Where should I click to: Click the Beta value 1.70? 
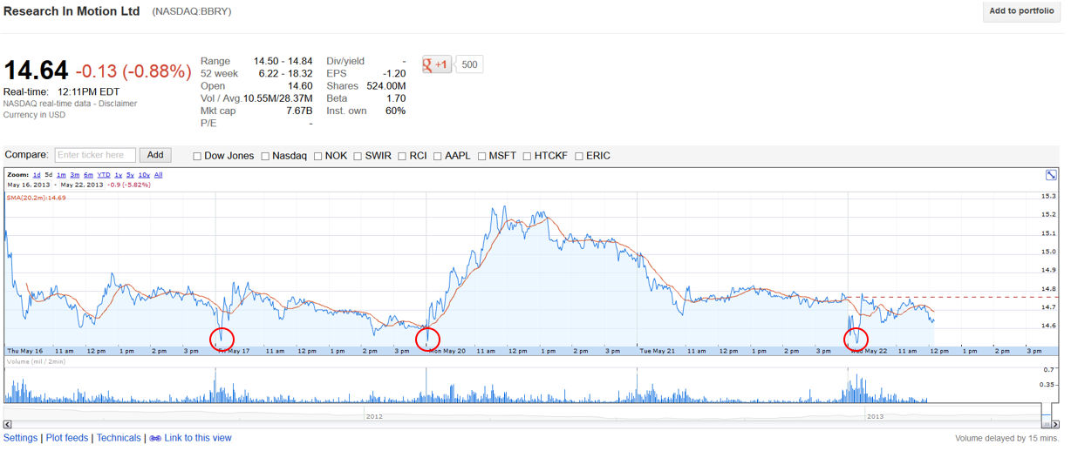396,98
